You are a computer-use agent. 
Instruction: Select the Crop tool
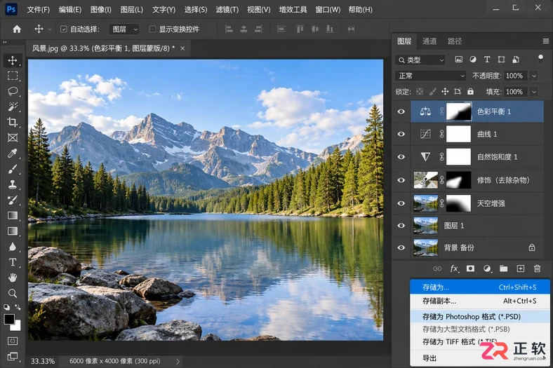tap(13, 122)
